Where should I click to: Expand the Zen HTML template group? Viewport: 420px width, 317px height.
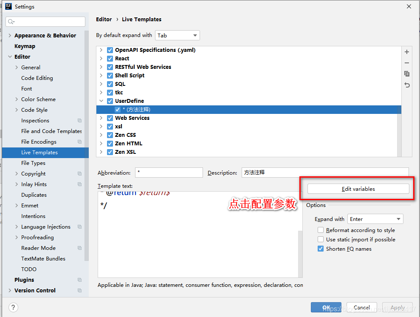(101, 143)
